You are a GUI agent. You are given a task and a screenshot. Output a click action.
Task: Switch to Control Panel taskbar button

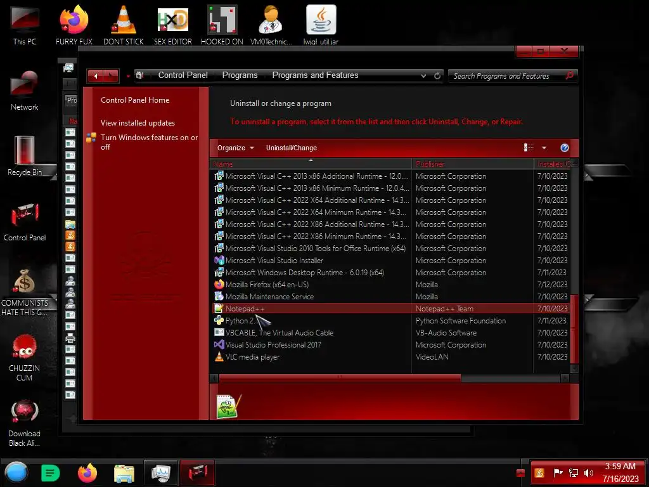click(x=198, y=473)
